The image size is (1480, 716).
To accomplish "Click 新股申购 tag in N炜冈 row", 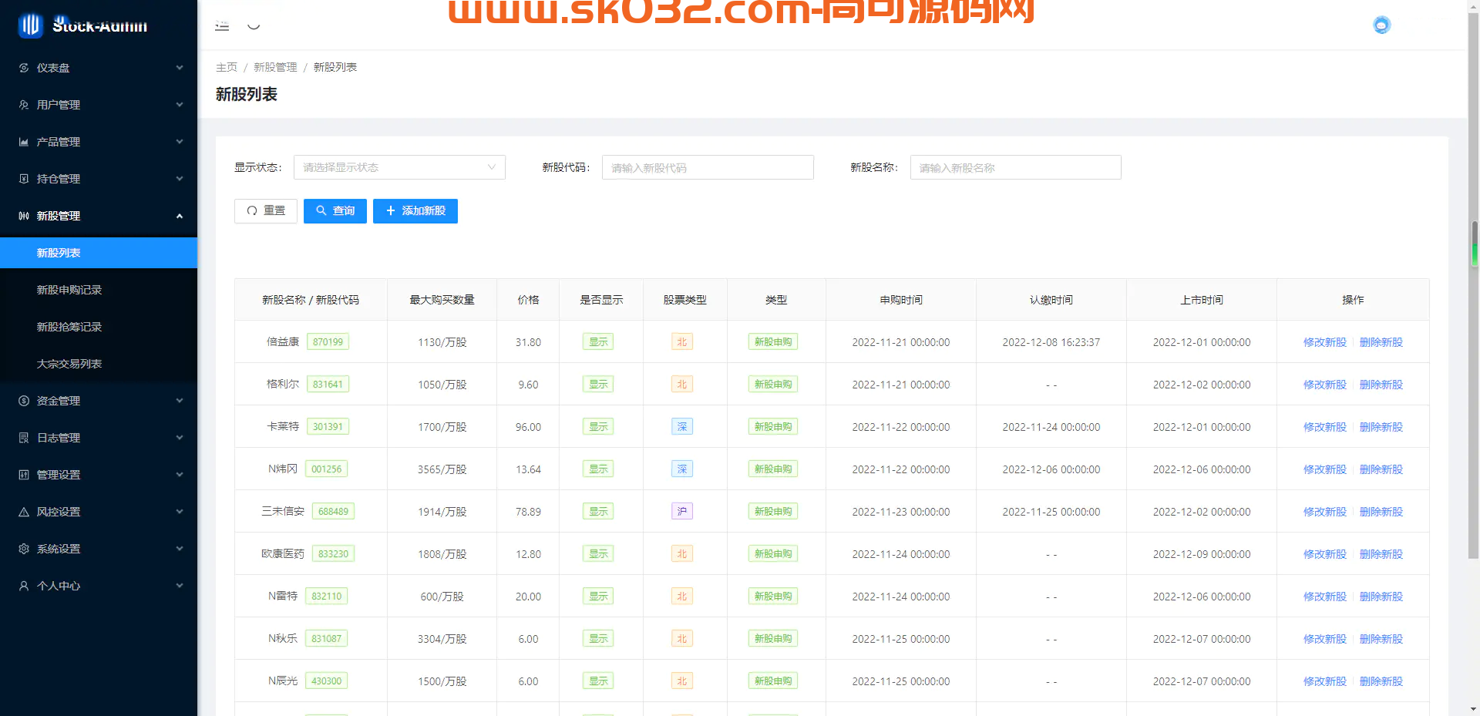I will coord(773,469).
